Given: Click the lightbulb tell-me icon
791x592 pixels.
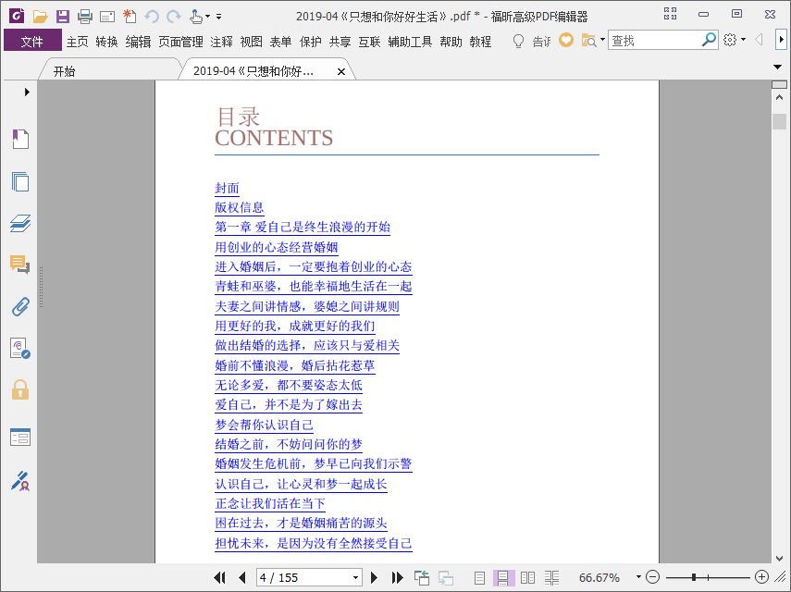Looking at the screenshot, I should click(518, 41).
